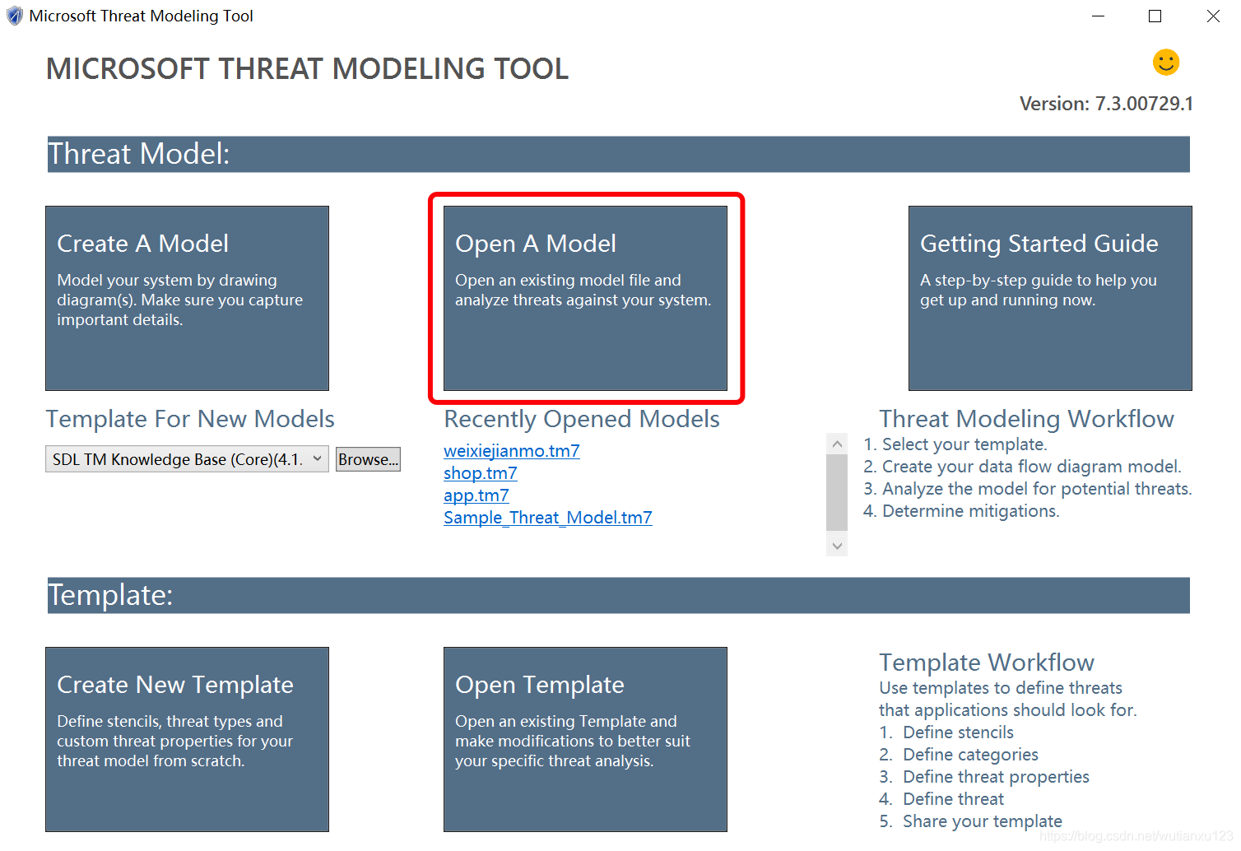Click the Browse button for templates
Screen dimensions: 1241x851
coord(367,458)
